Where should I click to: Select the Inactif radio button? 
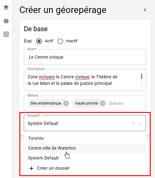point(60,41)
